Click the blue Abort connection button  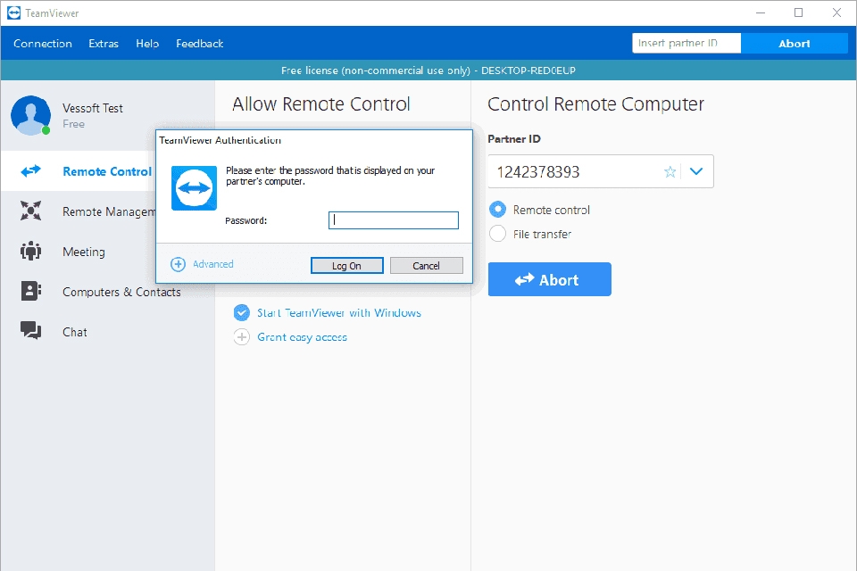(x=549, y=278)
